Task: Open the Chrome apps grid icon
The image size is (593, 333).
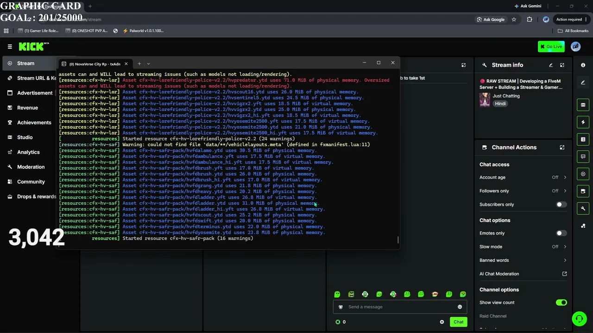Action: pyautogui.click(x=6, y=31)
